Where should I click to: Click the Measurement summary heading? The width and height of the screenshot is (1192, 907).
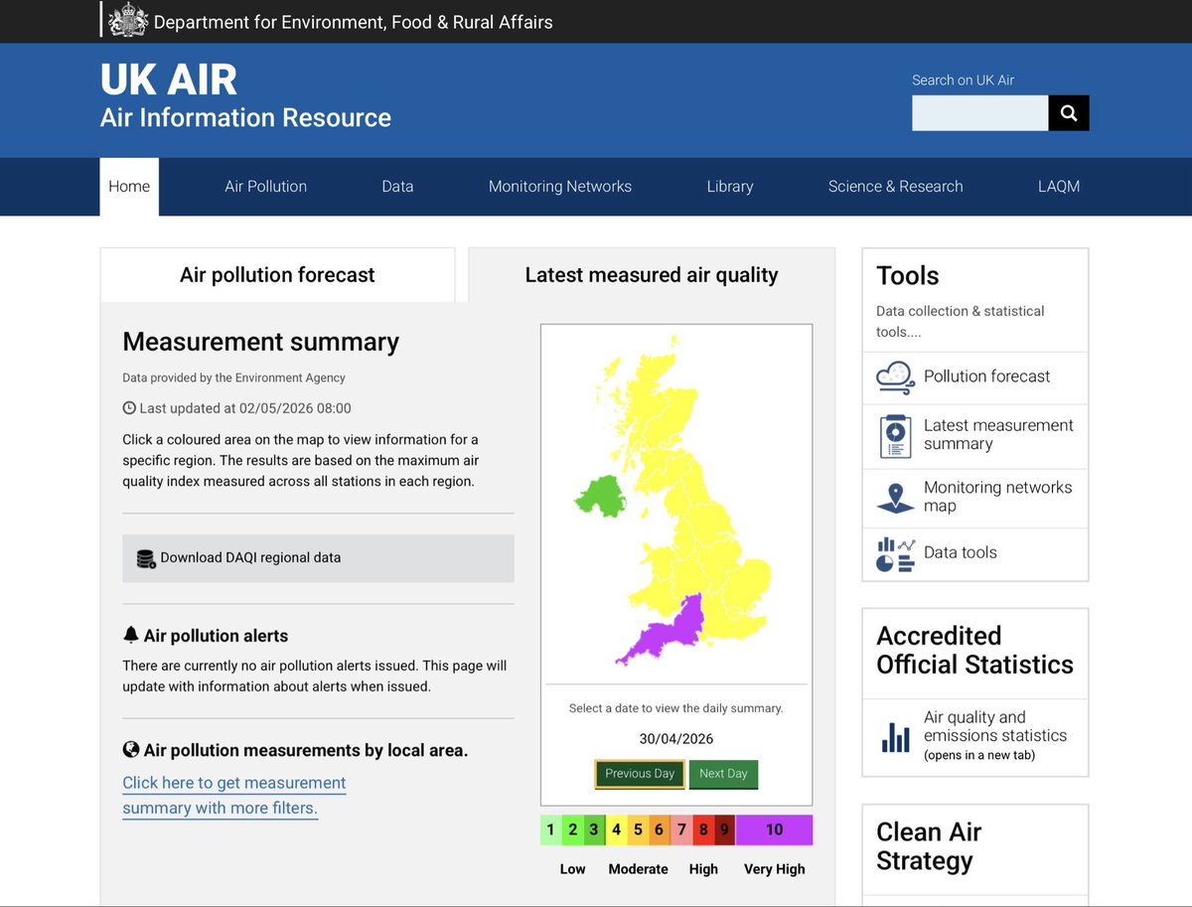click(x=260, y=342)
